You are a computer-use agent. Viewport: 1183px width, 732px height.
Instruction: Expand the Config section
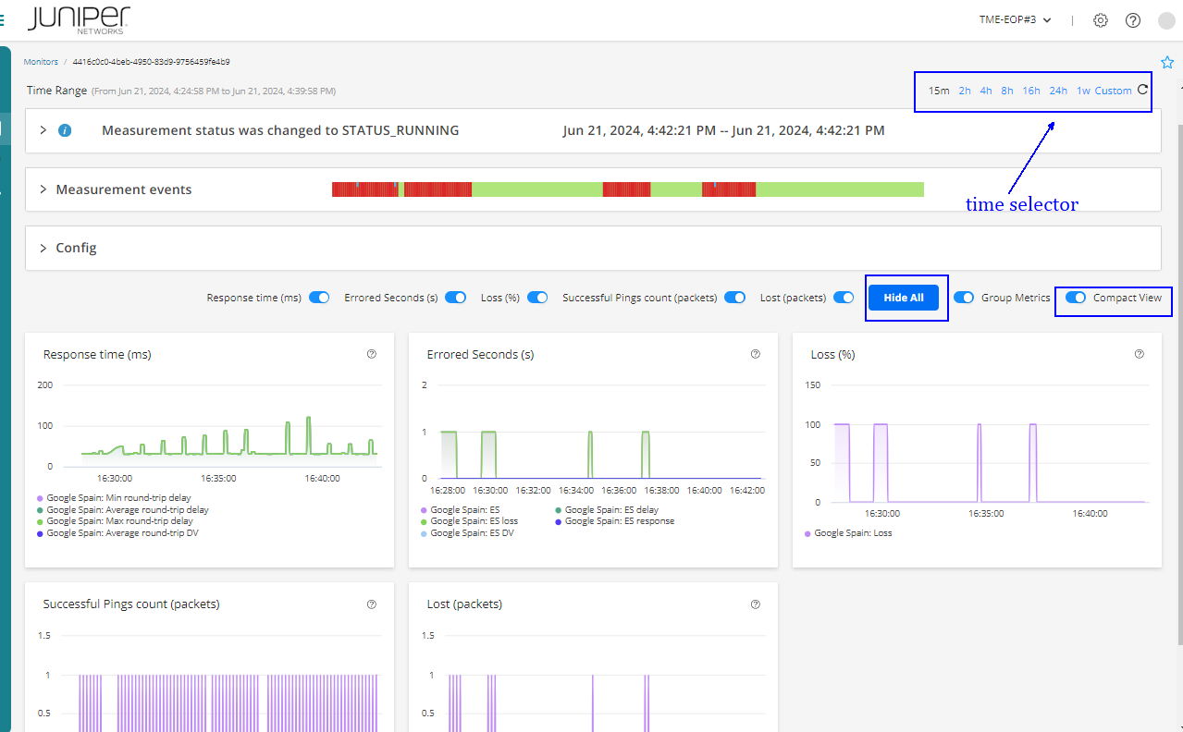point(43,248)
